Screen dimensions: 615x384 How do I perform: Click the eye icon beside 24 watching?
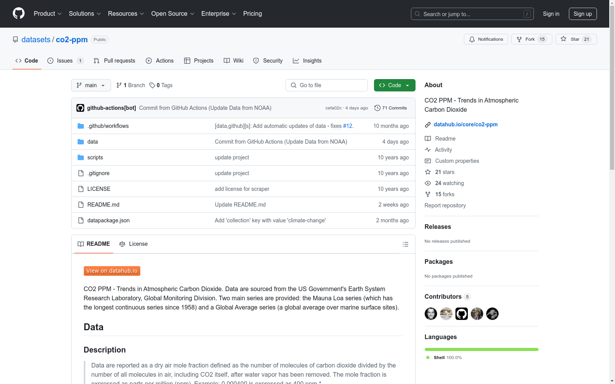[428, 183]
